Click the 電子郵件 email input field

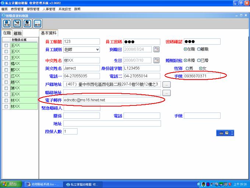tap(112, 100)
